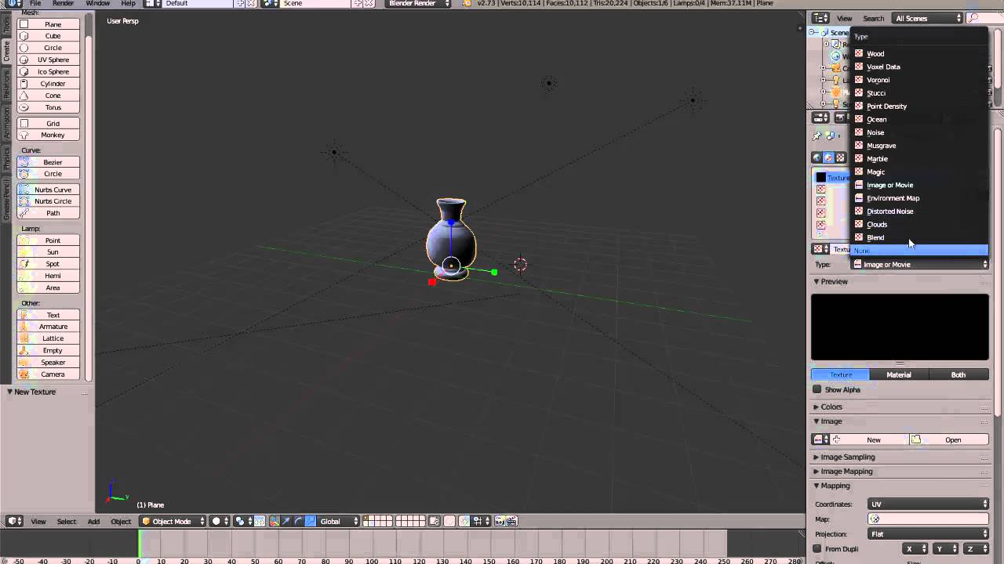
Task: Choose Voxel Data texture type
Action: [919, 67]
